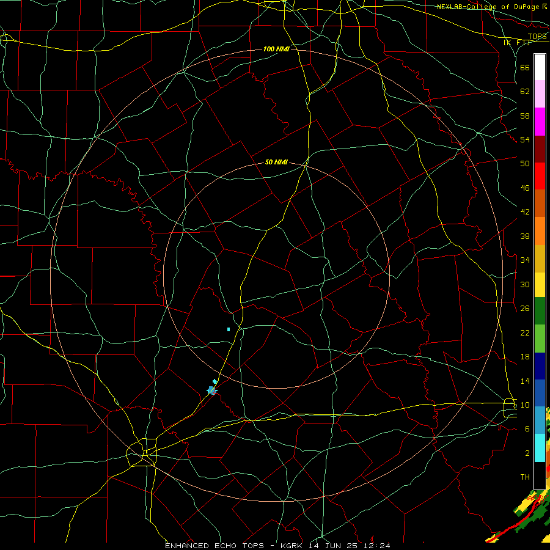The height and width of the screenshot is (550, 550).
Task: Select the dark green legend swatch
Action: coord(540,311)
